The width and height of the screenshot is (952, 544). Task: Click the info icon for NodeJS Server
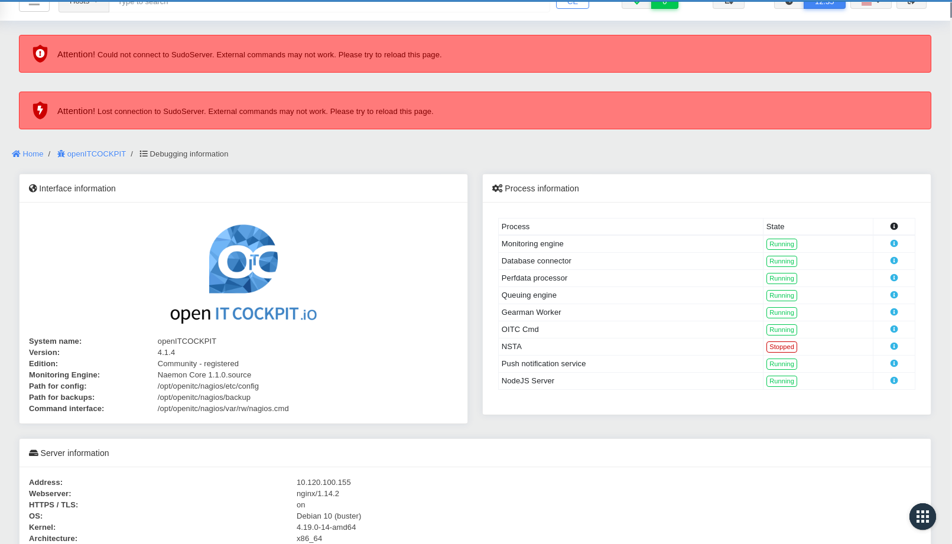893,380
